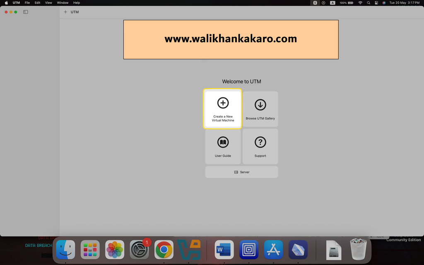The height and width of the screenshot is (265, 424).
Task: Open Trash from the Dock
Action: (358, 249)
